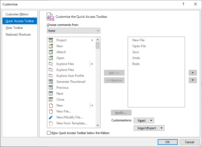Select the Attach command icon

click(51, 52)
